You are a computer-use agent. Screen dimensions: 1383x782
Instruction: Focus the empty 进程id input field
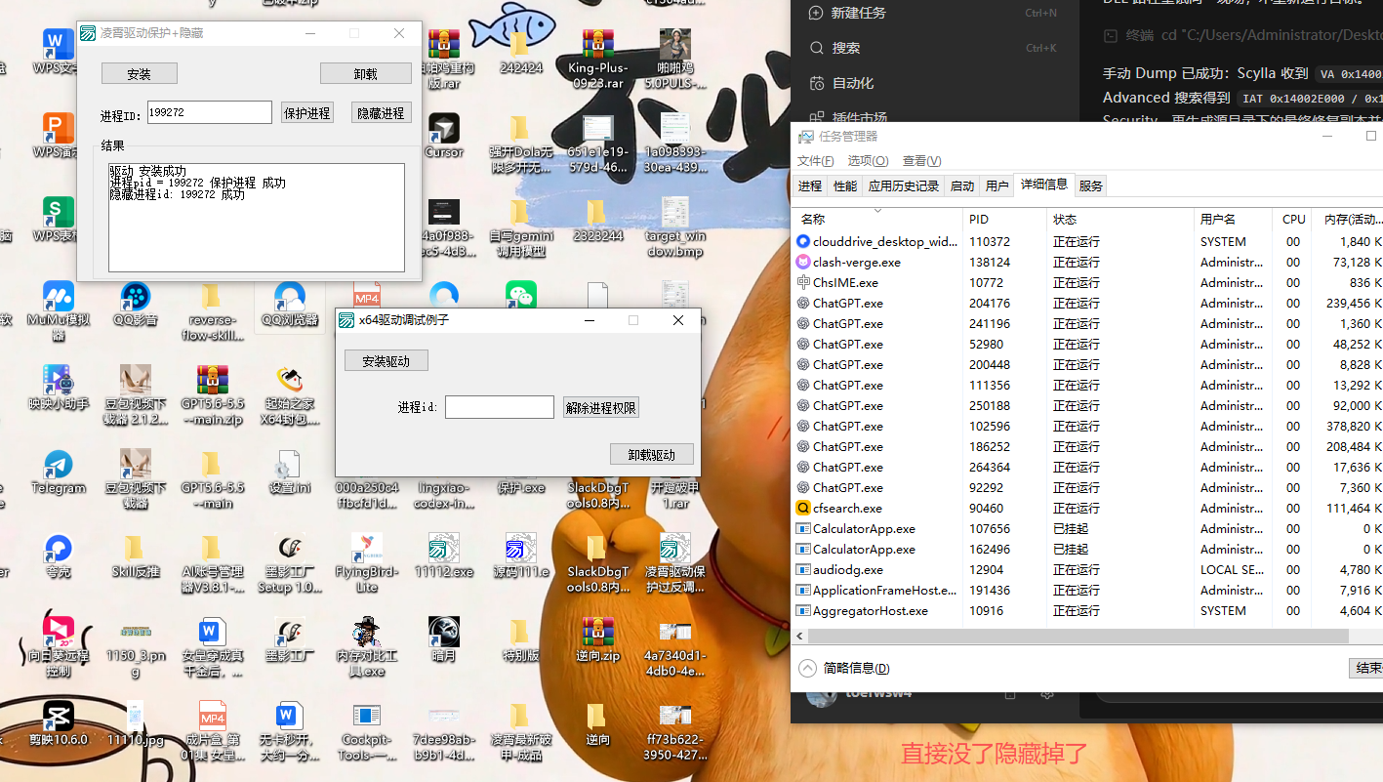500,407
